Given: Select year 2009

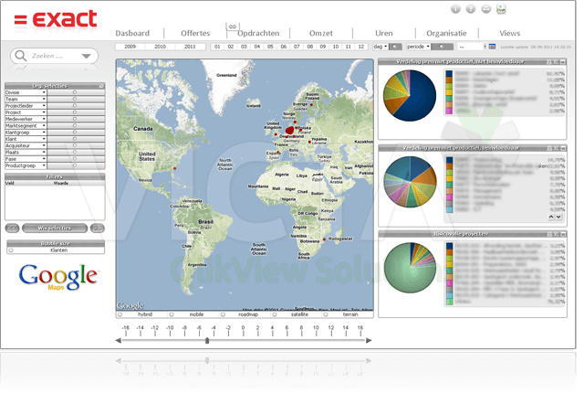Looking at the screenshot, I should (130, 47).
